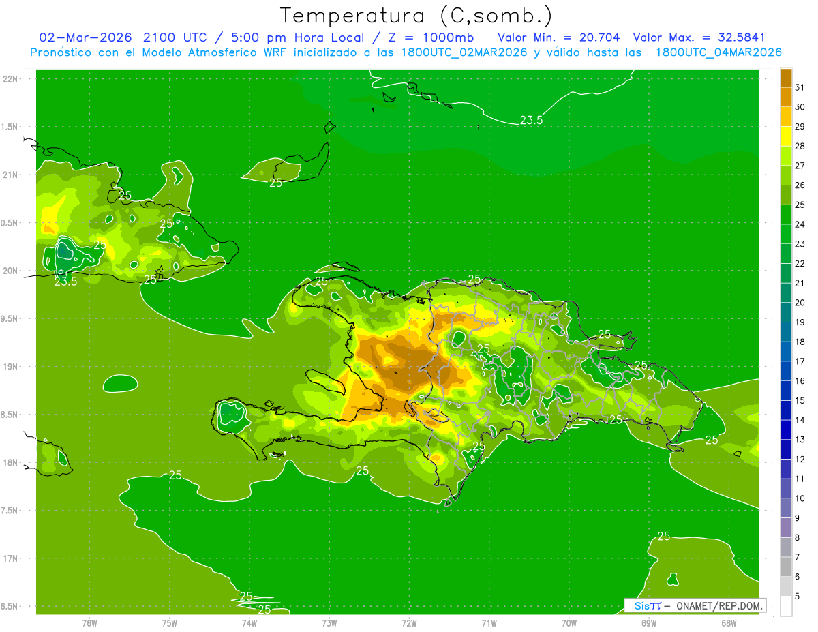Click the 22N latitude axis label

pyautogui.click(x=11, y=79)
